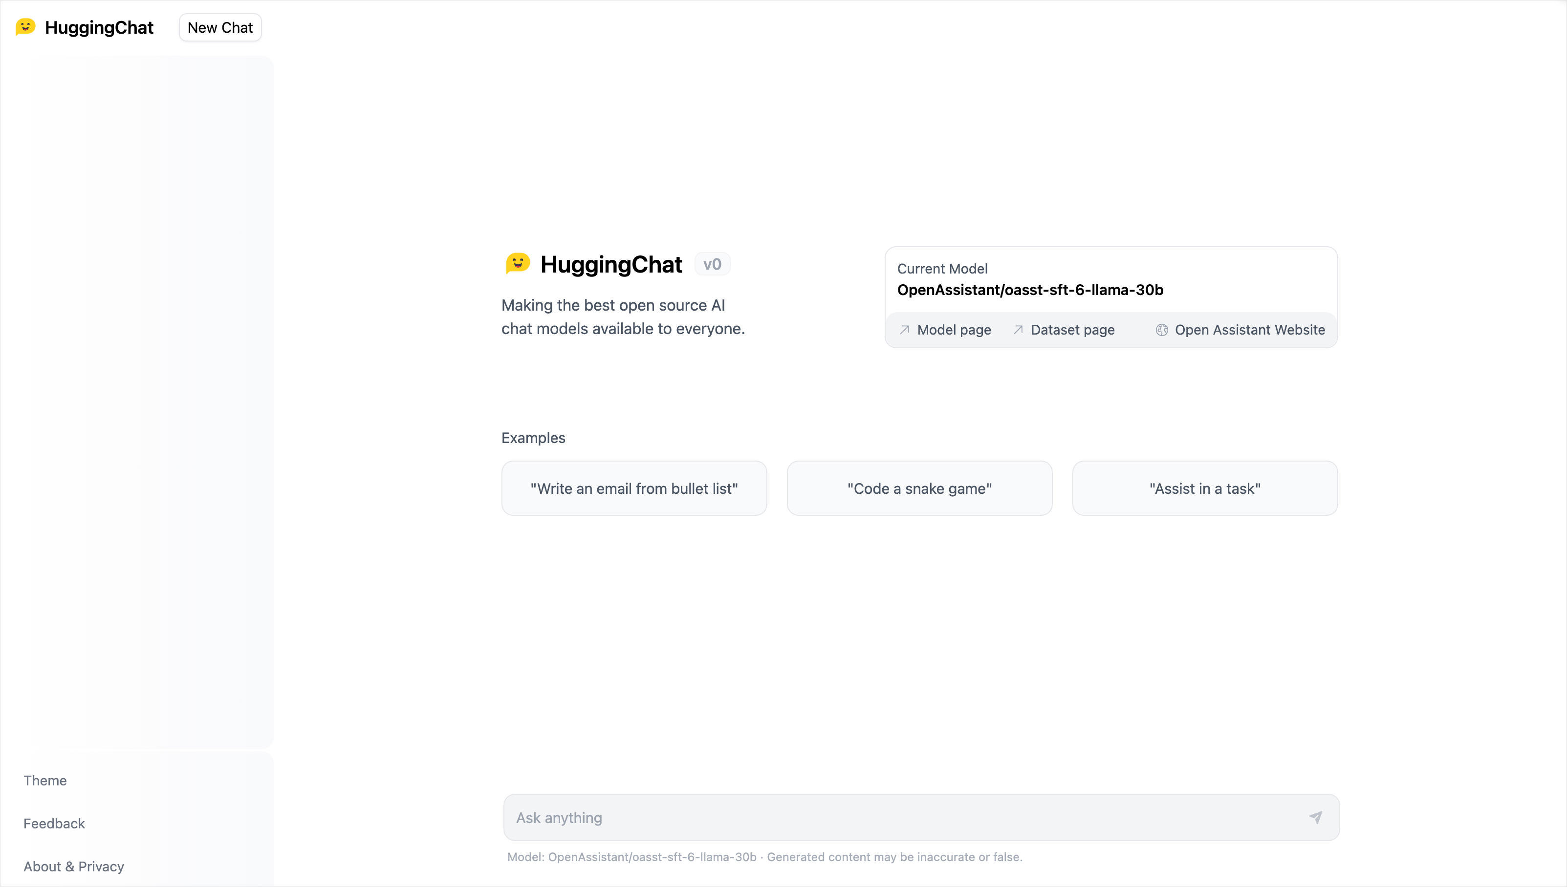Click the model name OpenAssistant/oasst-sft-6-llama-30b in the card
The height and width of the screenshot is (887, 1567).
(x=1030, y=289)
